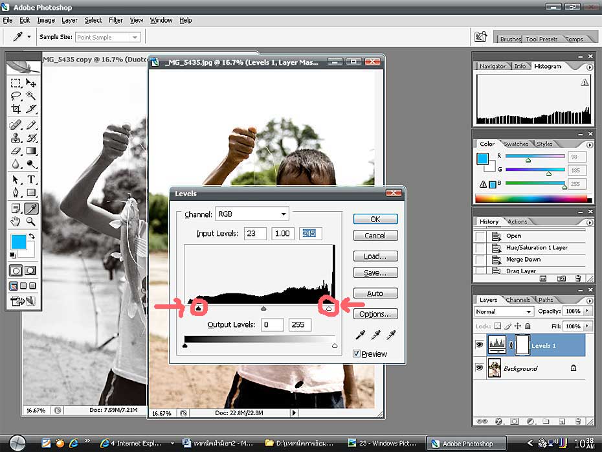
Task: Select the Rectangular Marquee tool
Action: (16, 84)
